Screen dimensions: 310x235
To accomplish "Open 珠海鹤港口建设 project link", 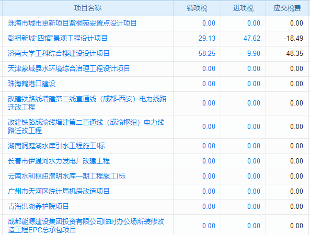I will (32, 84).
